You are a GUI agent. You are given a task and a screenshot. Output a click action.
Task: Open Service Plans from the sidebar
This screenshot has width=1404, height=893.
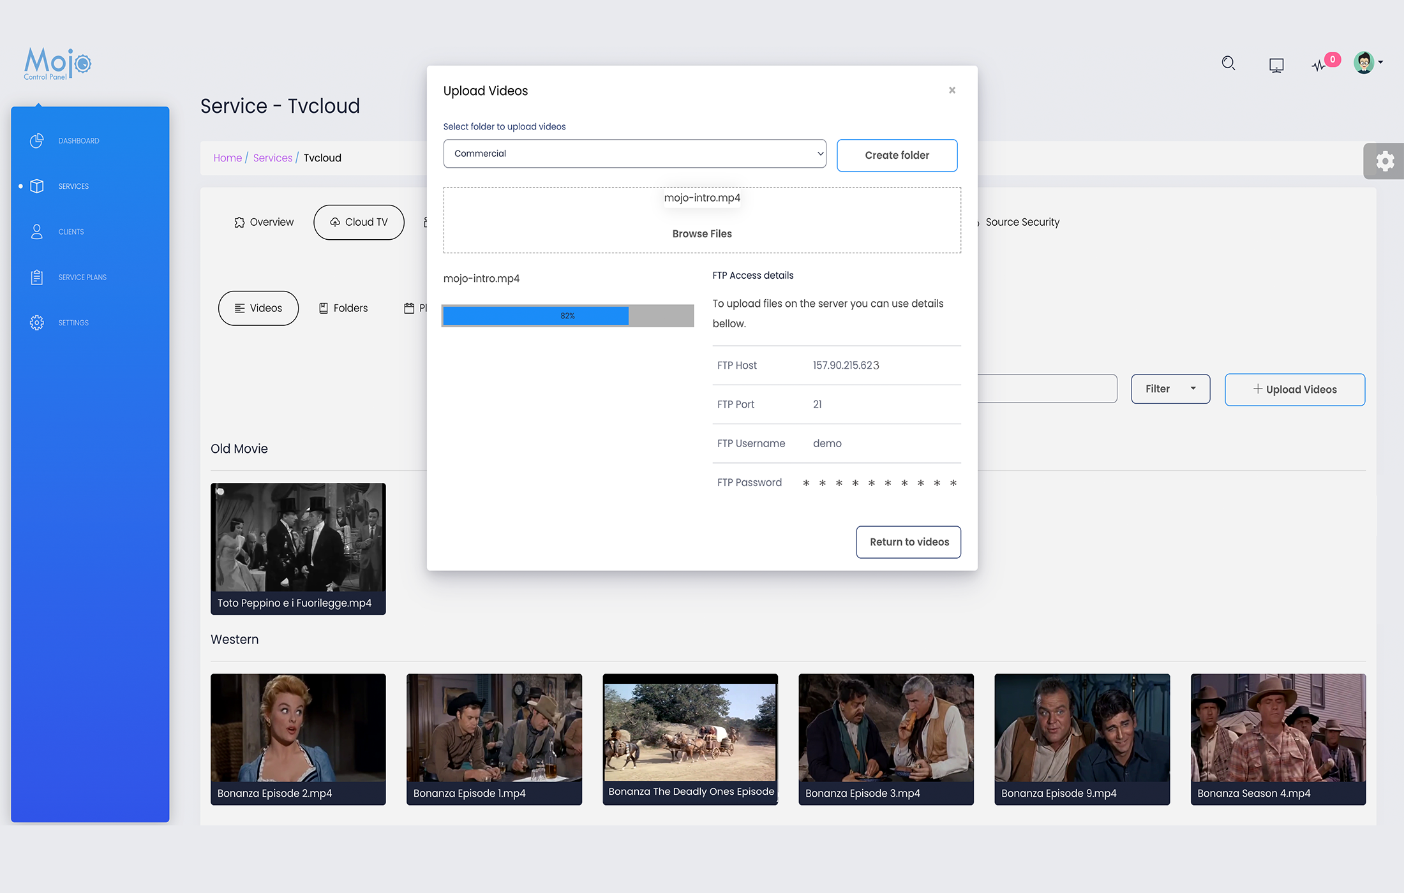[36, 277]
